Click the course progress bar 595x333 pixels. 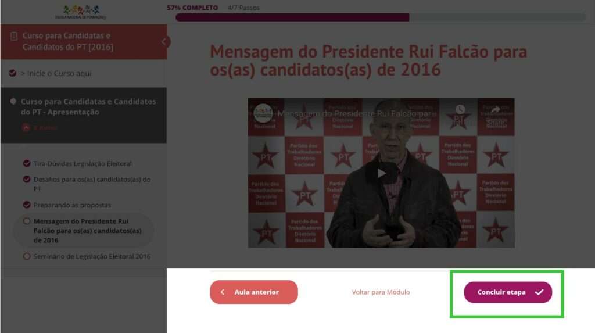(380, 17)
